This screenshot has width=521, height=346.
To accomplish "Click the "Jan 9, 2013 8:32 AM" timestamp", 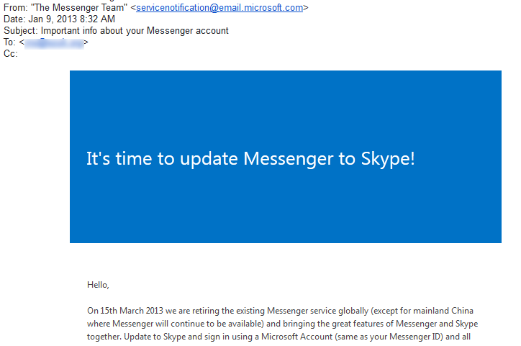I will click(x=71, y=19).
